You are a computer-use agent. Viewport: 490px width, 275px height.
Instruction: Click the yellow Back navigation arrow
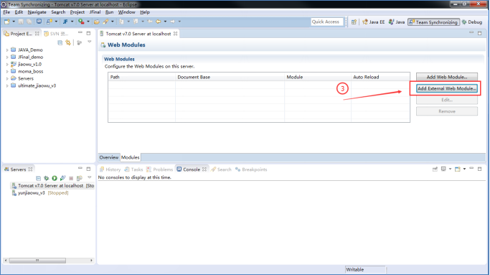[159, 22]
